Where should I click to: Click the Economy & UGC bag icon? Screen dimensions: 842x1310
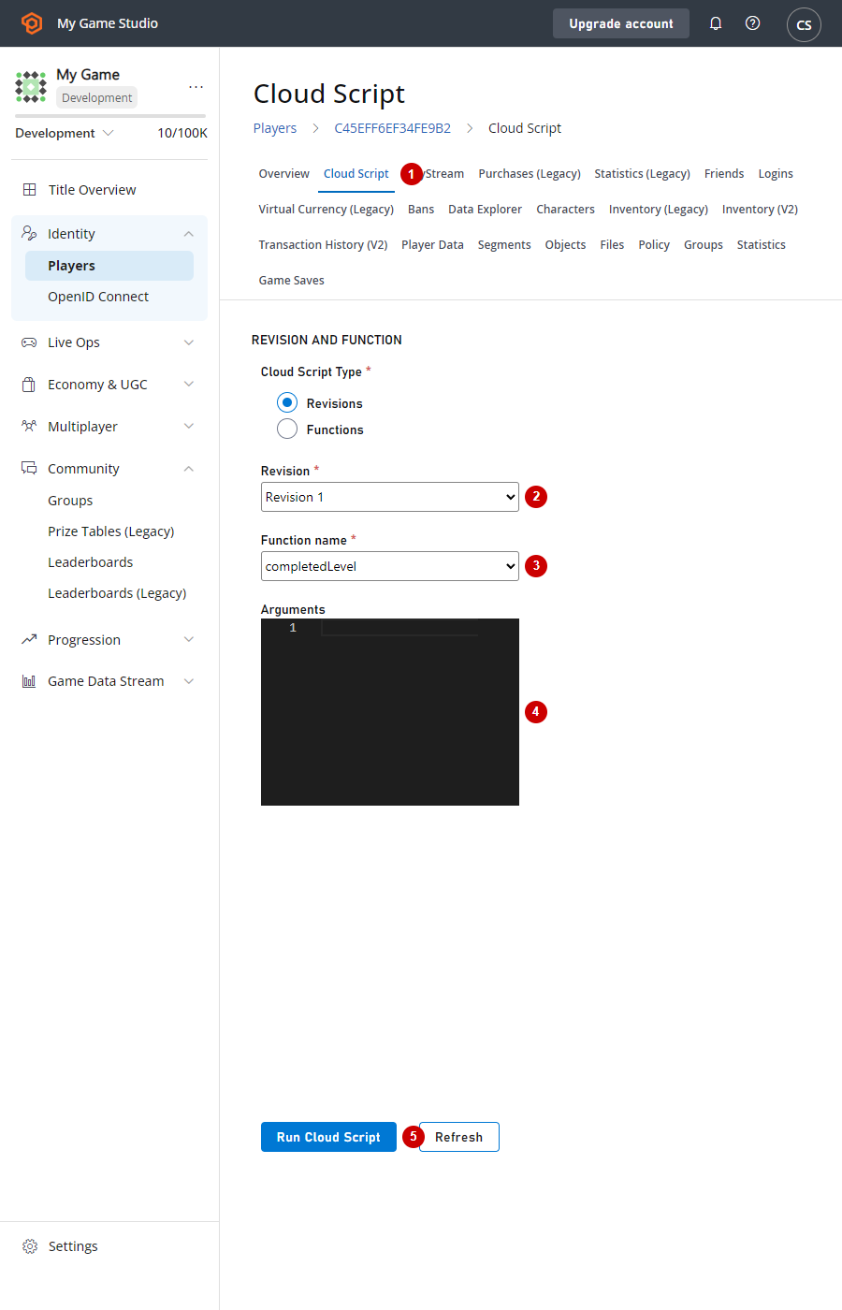30,385
